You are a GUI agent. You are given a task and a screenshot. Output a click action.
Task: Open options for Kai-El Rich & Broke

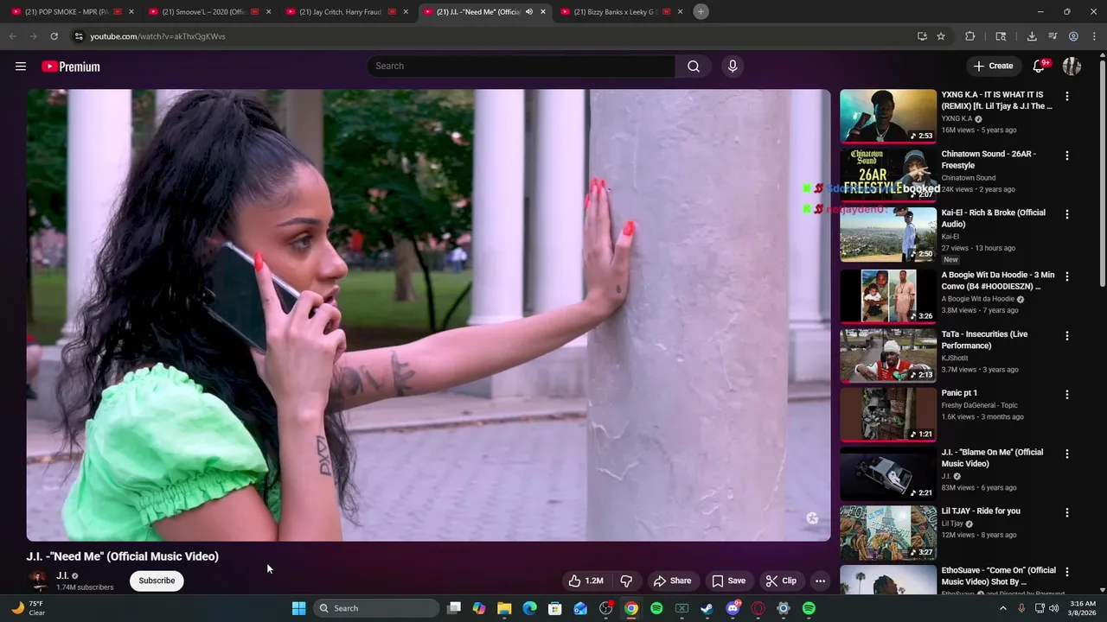pos(1066,214)
